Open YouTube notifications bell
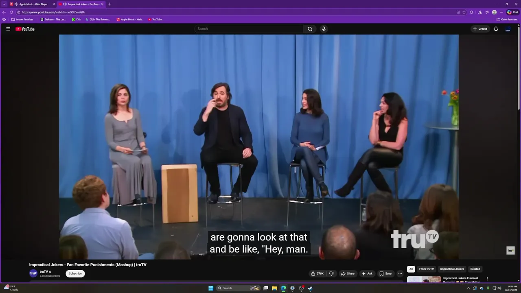Image resolution: width=521 pixels, height=293 pixels. pyautogui.click(x=496, y=29)
